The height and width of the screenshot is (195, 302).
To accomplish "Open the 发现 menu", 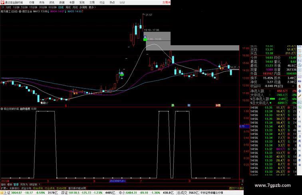I will (x=82, y=2).
